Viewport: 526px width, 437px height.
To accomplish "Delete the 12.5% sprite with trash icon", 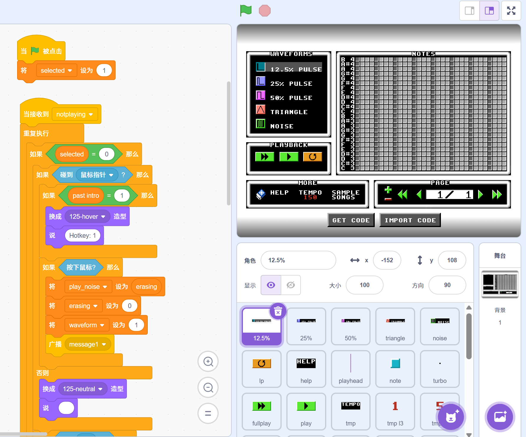I will (x=278, y=311).
